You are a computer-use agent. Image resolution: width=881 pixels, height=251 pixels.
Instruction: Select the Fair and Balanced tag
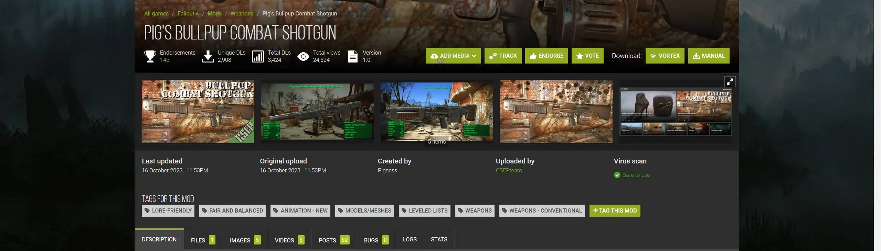[x=233, y=211]
